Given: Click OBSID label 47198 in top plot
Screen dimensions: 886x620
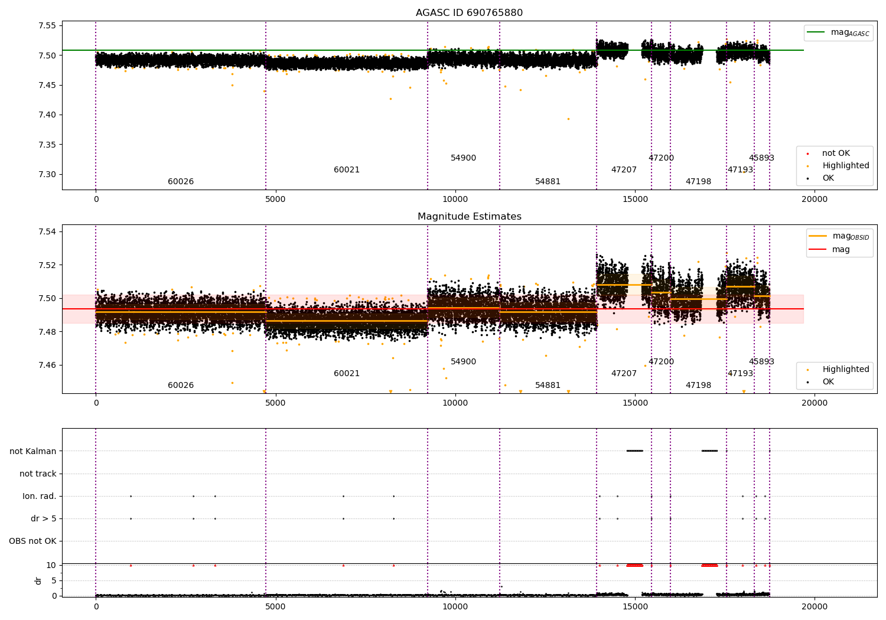Looking at the screenshot, I should tap(698, 182).
